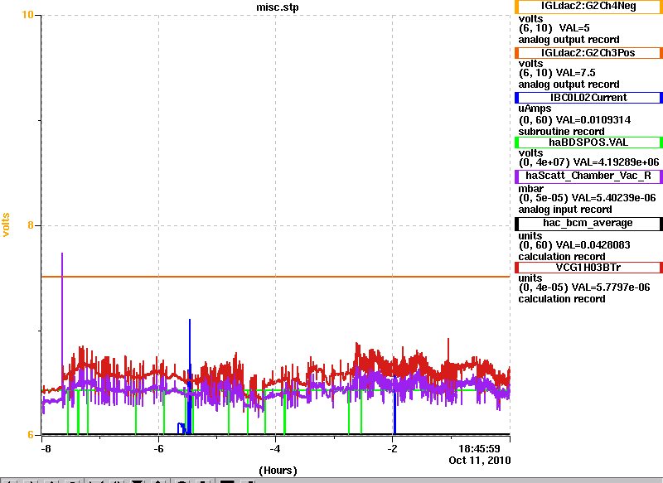Select the IGLdac2:G2Ch4Neg legend entry
Screen dimensions: 663x483
tap(588, 7)
